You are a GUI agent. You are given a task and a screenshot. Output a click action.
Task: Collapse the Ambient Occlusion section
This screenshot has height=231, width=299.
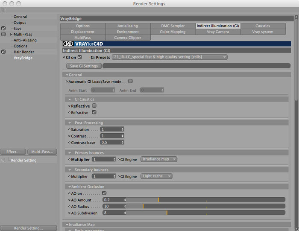coord(70,187)
